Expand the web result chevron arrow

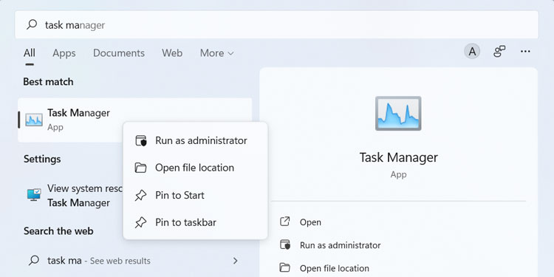(x=236, y=261)
